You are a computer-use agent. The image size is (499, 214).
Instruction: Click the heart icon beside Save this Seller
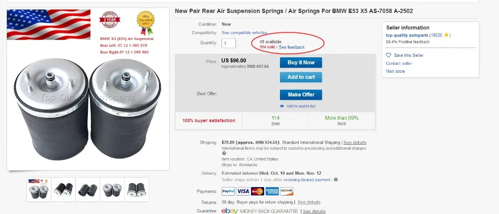(x=388, y=55)
